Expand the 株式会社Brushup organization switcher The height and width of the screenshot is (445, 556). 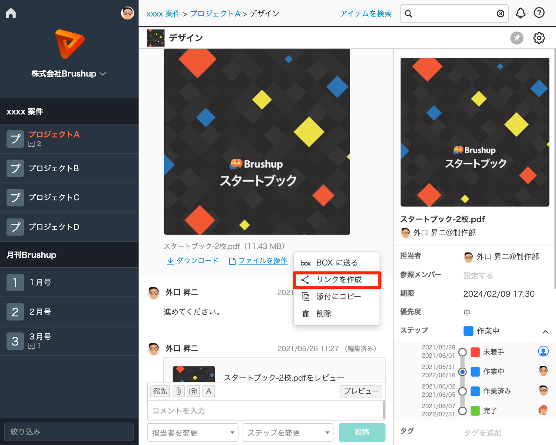click(69, 74)
